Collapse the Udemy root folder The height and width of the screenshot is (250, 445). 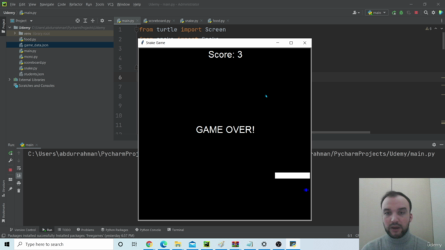(10, 28)
